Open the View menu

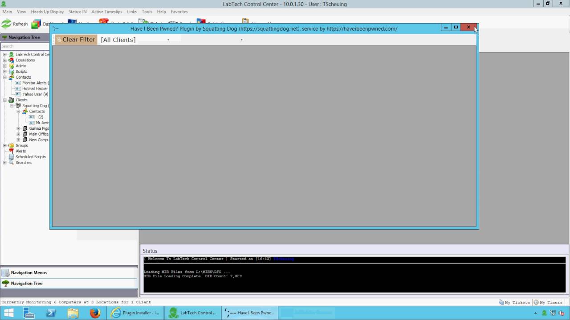click(x=21, y=12)
